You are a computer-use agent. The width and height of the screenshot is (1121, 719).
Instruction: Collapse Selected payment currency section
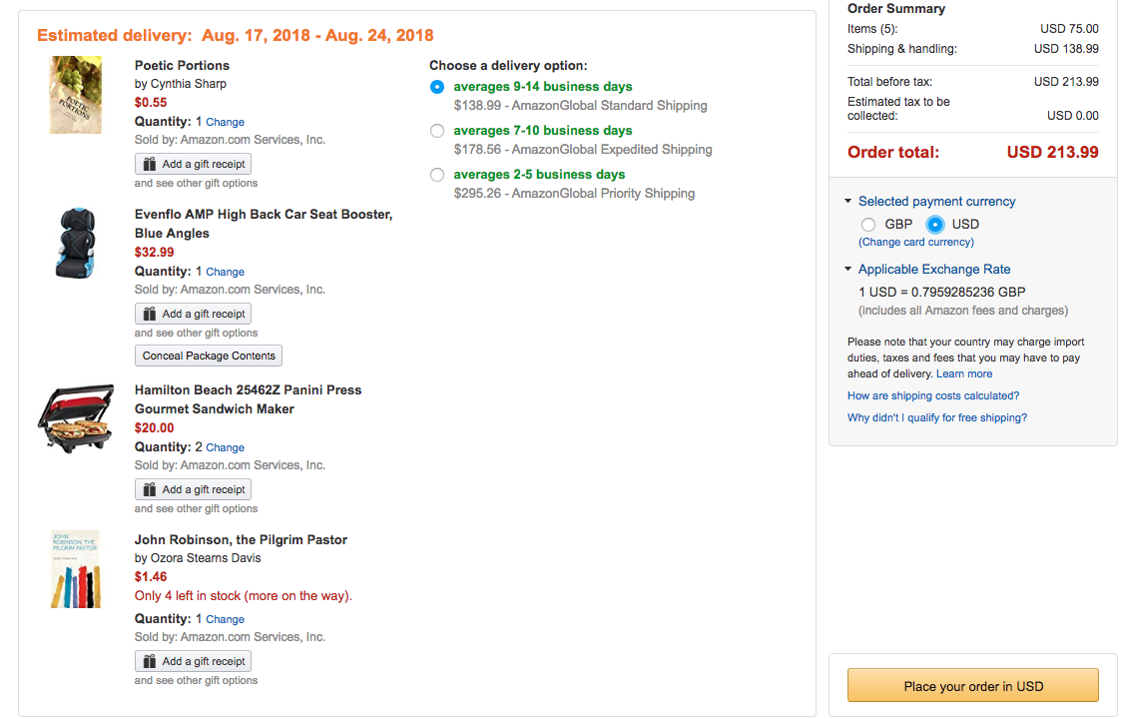[x=848, y=202]
